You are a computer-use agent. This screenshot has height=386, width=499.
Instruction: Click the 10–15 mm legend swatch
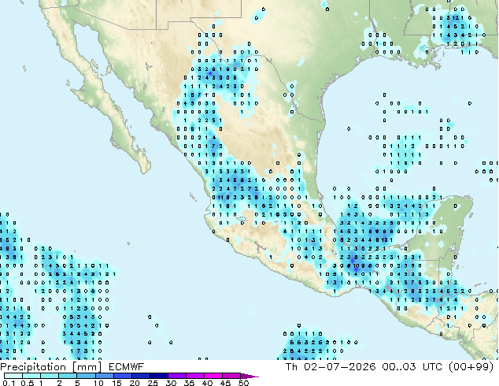point(104,376)
